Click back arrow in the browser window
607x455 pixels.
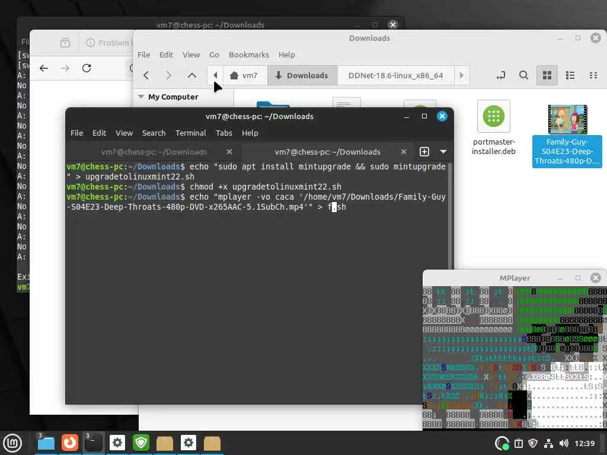click(x=44, y=68)
